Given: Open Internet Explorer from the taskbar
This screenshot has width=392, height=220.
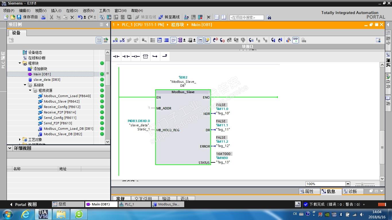Looking at the screenshot, I should click(x=26, y=214).
